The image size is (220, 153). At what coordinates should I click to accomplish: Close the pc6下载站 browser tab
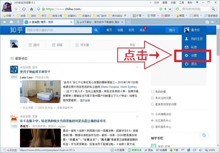(122, 22)
